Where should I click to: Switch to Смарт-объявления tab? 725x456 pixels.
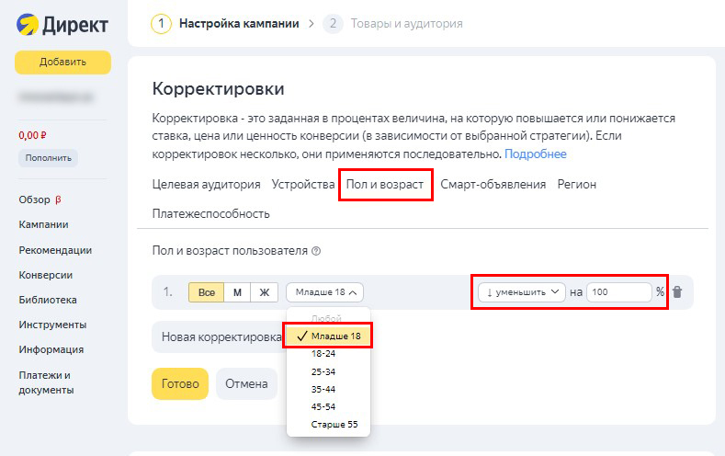(x=493, y=185)
